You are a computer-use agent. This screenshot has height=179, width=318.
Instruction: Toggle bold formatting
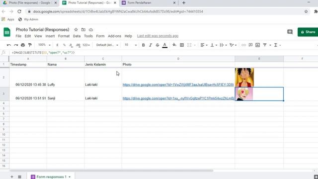pos(144,45)
